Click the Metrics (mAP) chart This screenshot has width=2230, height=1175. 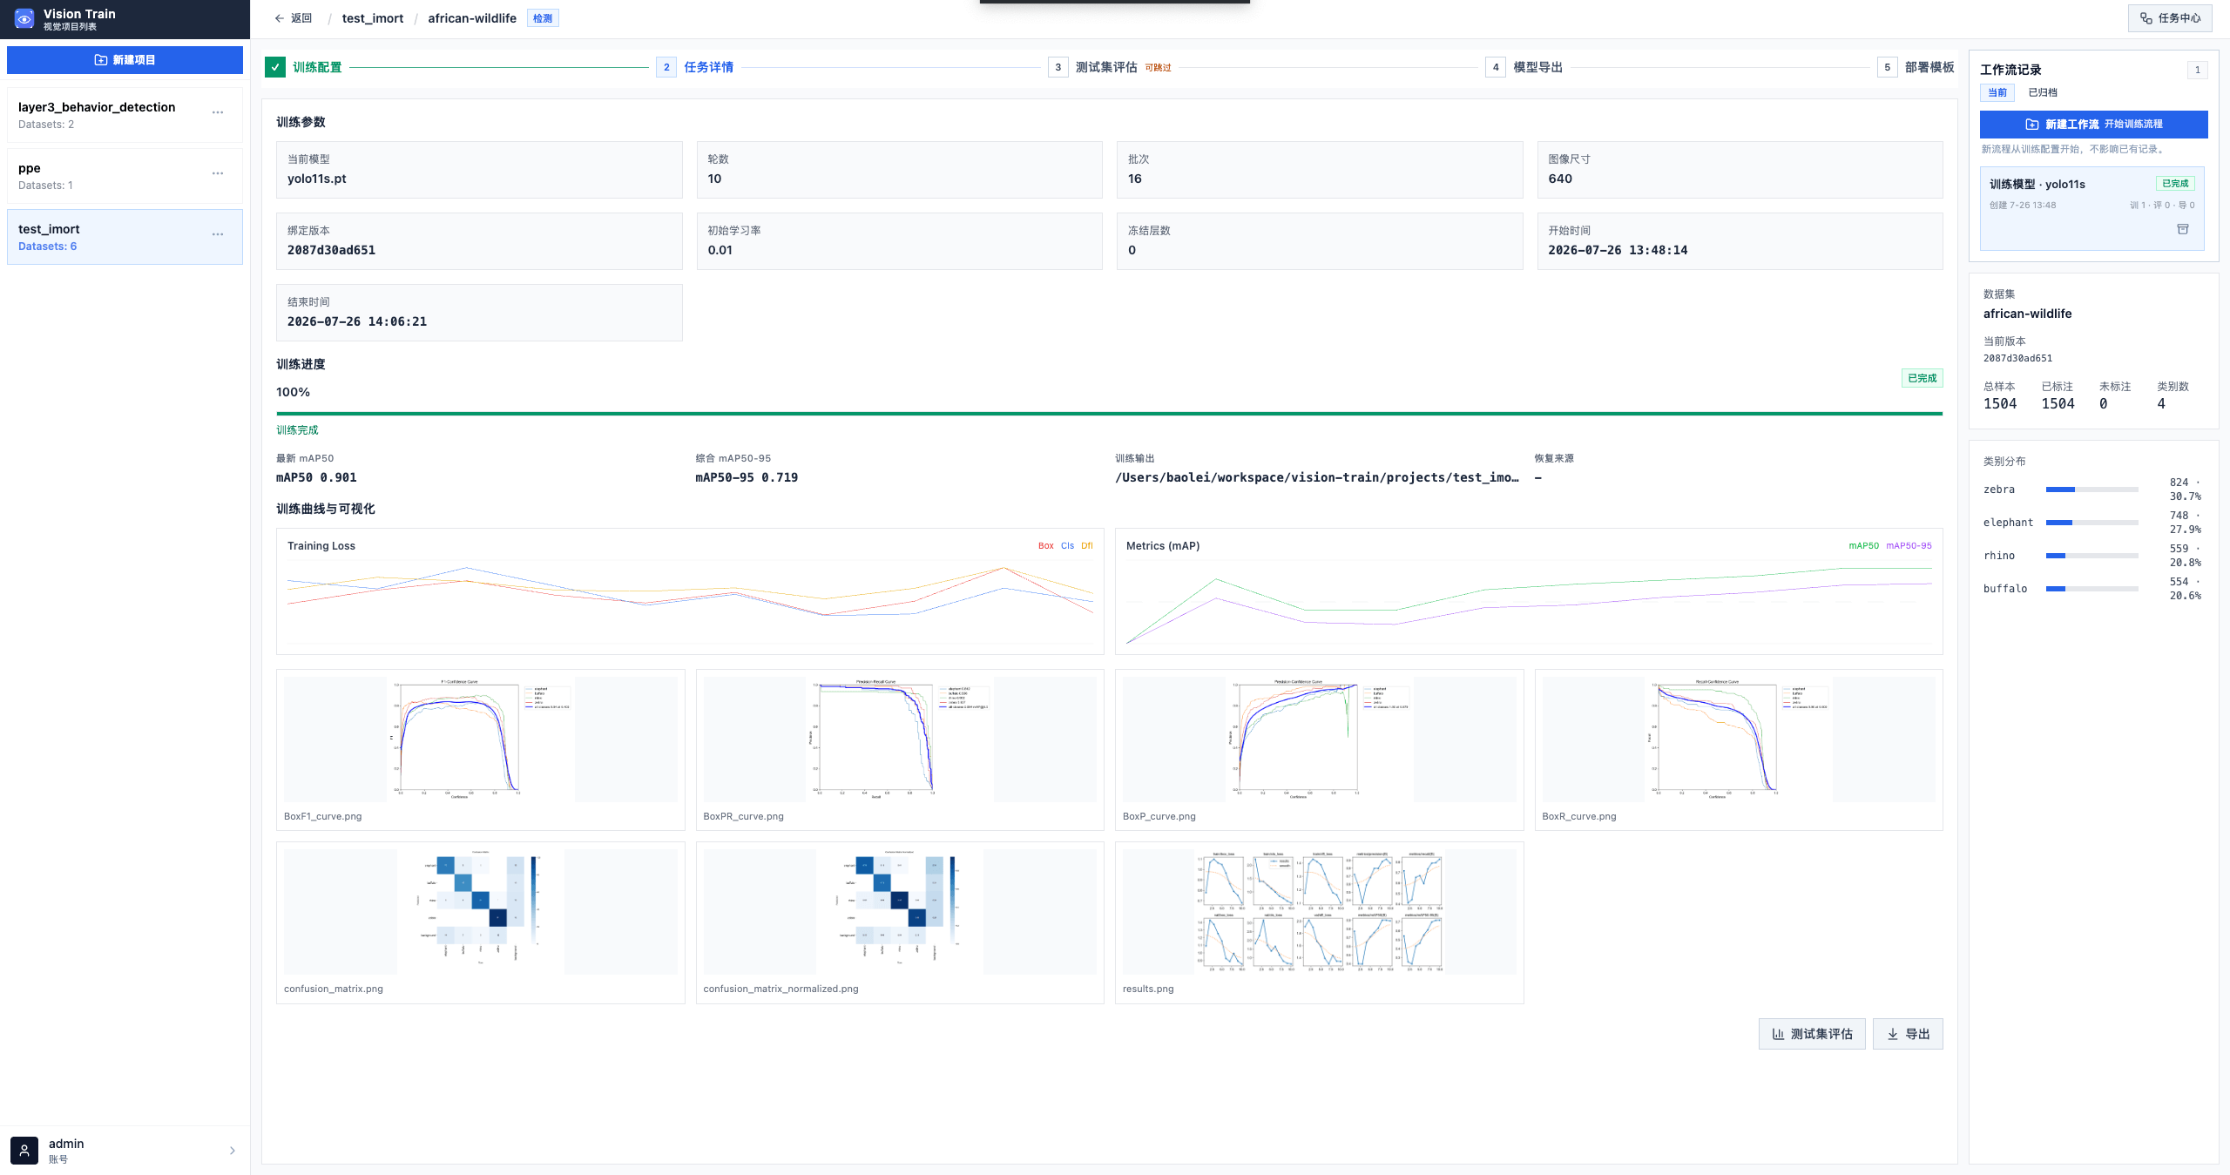(1529, 591)
